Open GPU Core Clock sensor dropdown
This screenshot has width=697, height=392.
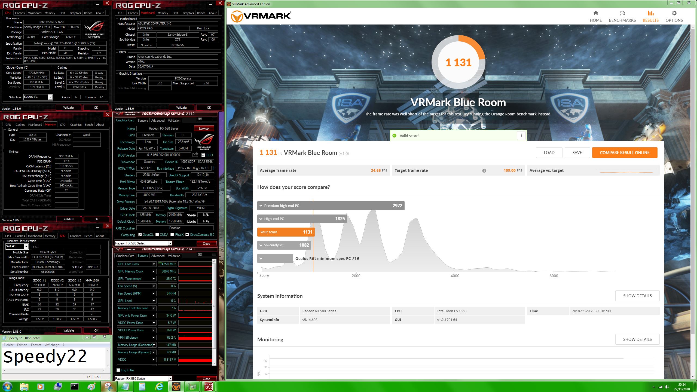pyautogui.click(x=154, y=264)
